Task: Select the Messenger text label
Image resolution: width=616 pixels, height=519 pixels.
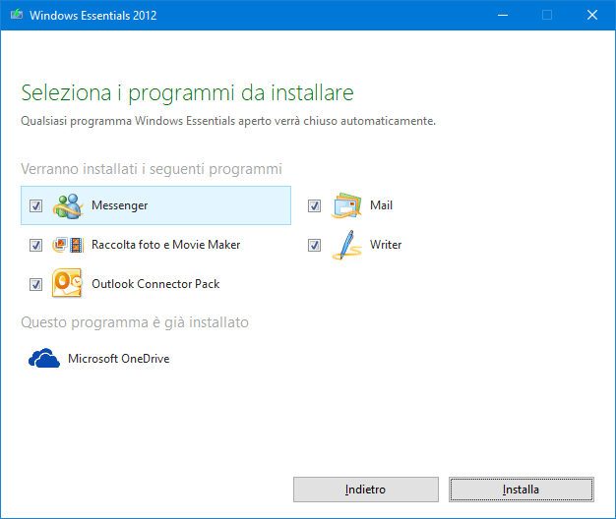Action: 119,205
